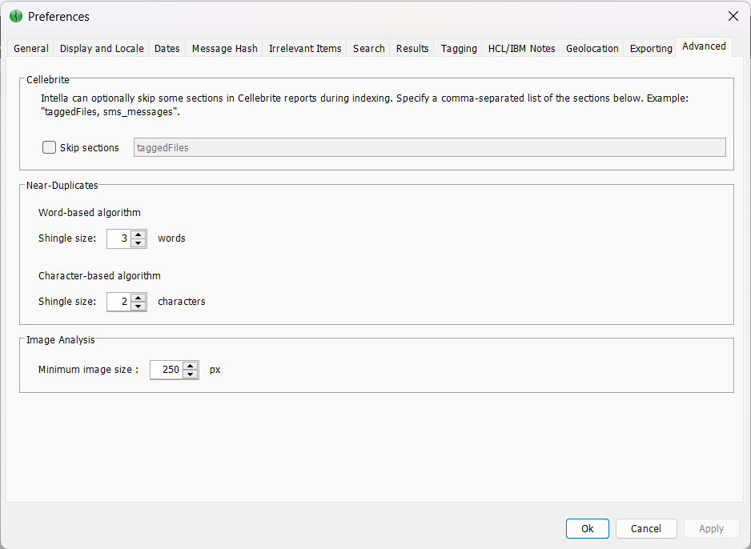Select the Message Hash tab
Screen dimensions: 751x549
click(x=224, y=48)
